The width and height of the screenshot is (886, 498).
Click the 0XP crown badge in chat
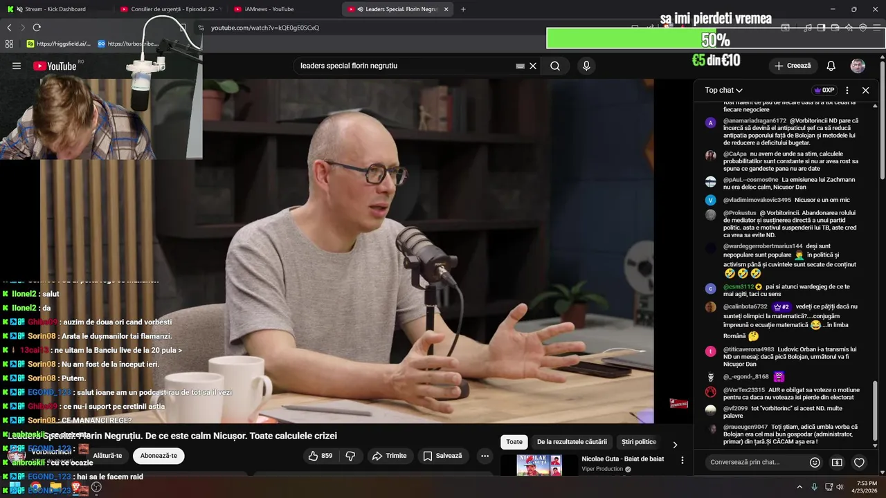[824, 90]
